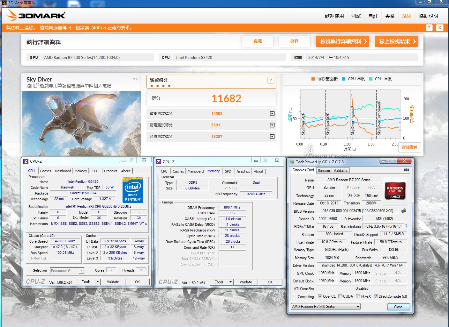The height and width of the screenshot is (327, 449).
Task: Click the GPU Clock 1050 MHz field
Action: (327, 273)
